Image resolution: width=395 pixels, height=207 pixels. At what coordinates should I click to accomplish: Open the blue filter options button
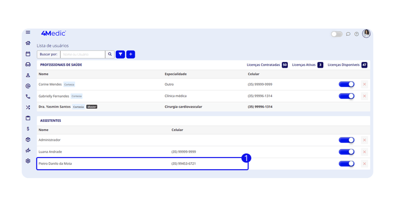[x=120, y=54]
